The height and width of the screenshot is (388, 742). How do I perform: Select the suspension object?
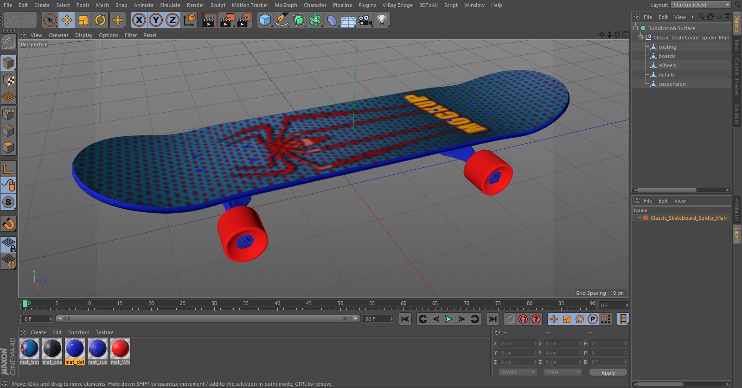tap(672, 84)
